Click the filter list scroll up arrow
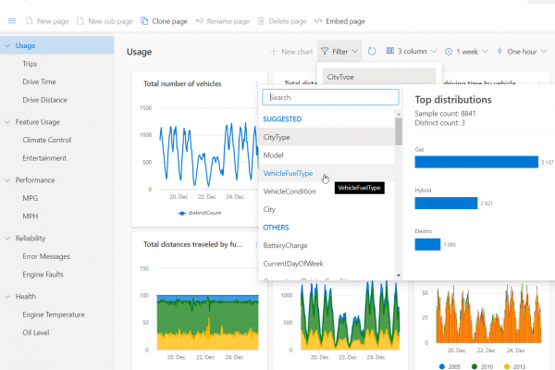 (x=399, y=114)
